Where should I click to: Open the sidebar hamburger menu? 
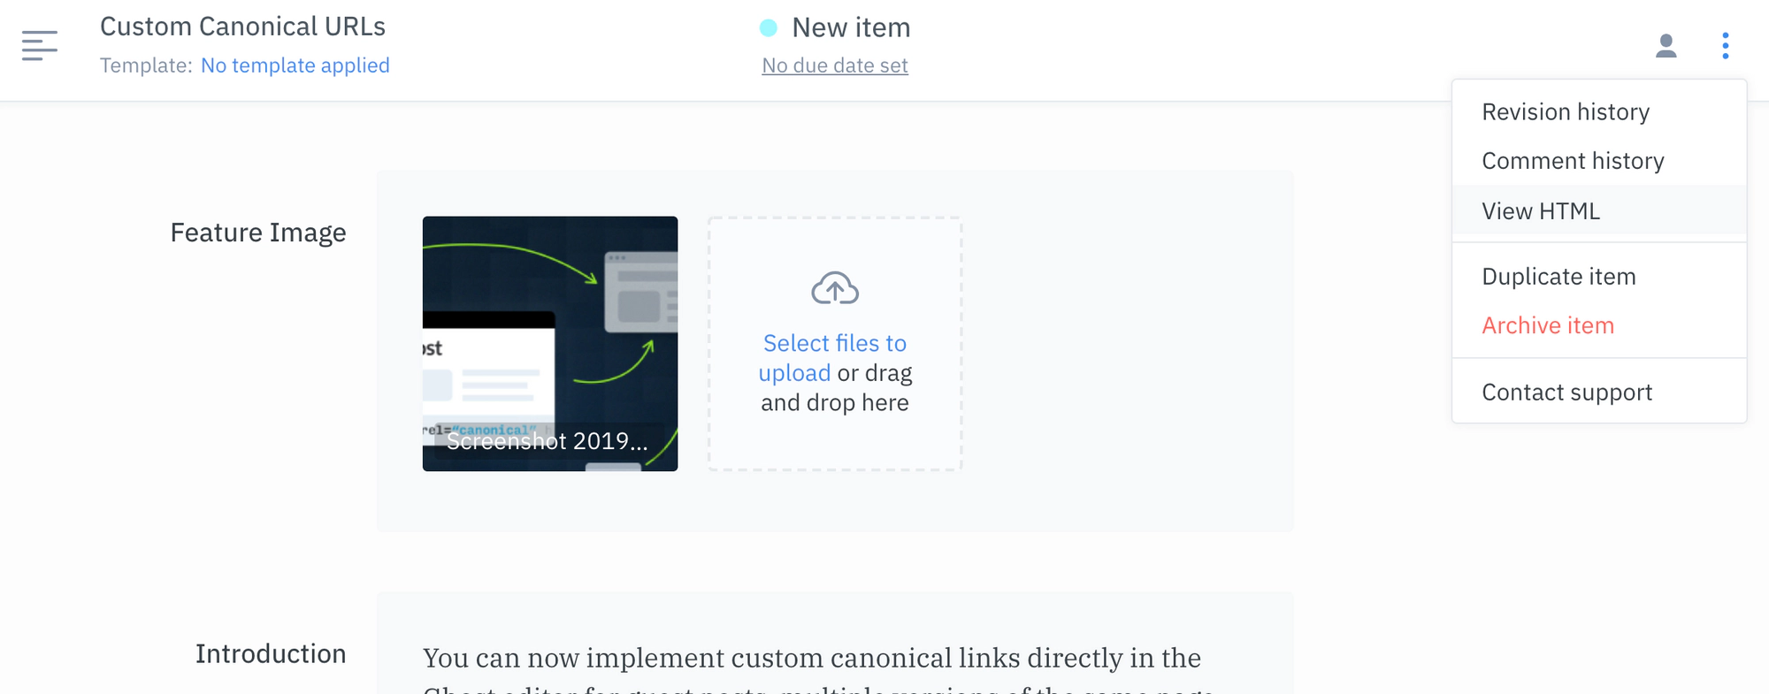(40, 45)
